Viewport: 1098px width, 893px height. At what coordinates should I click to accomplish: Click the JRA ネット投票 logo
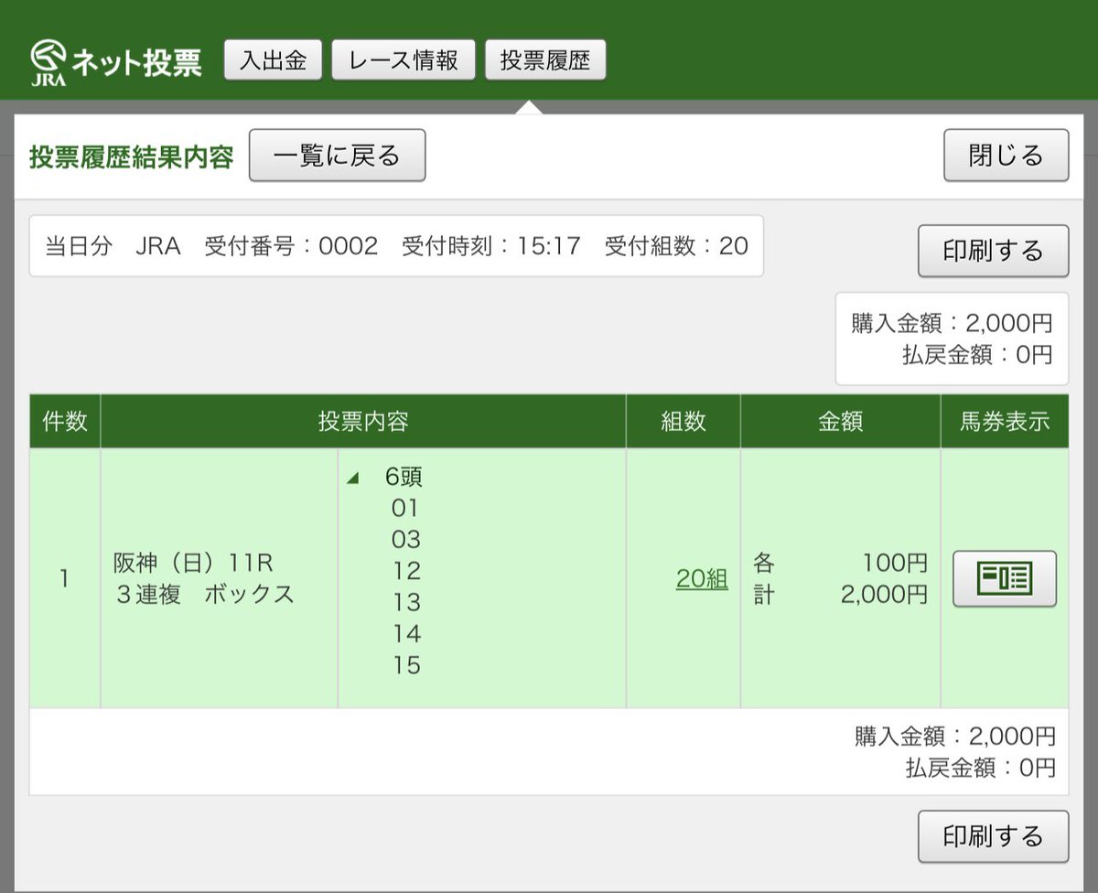(x=116, y=62)
